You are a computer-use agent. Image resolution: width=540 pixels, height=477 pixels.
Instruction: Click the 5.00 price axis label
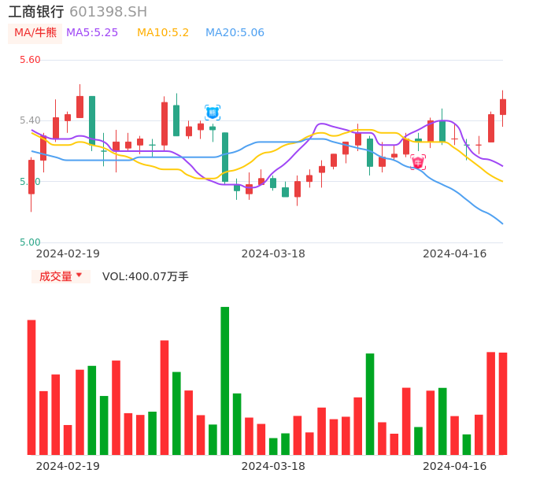point(30,242)
